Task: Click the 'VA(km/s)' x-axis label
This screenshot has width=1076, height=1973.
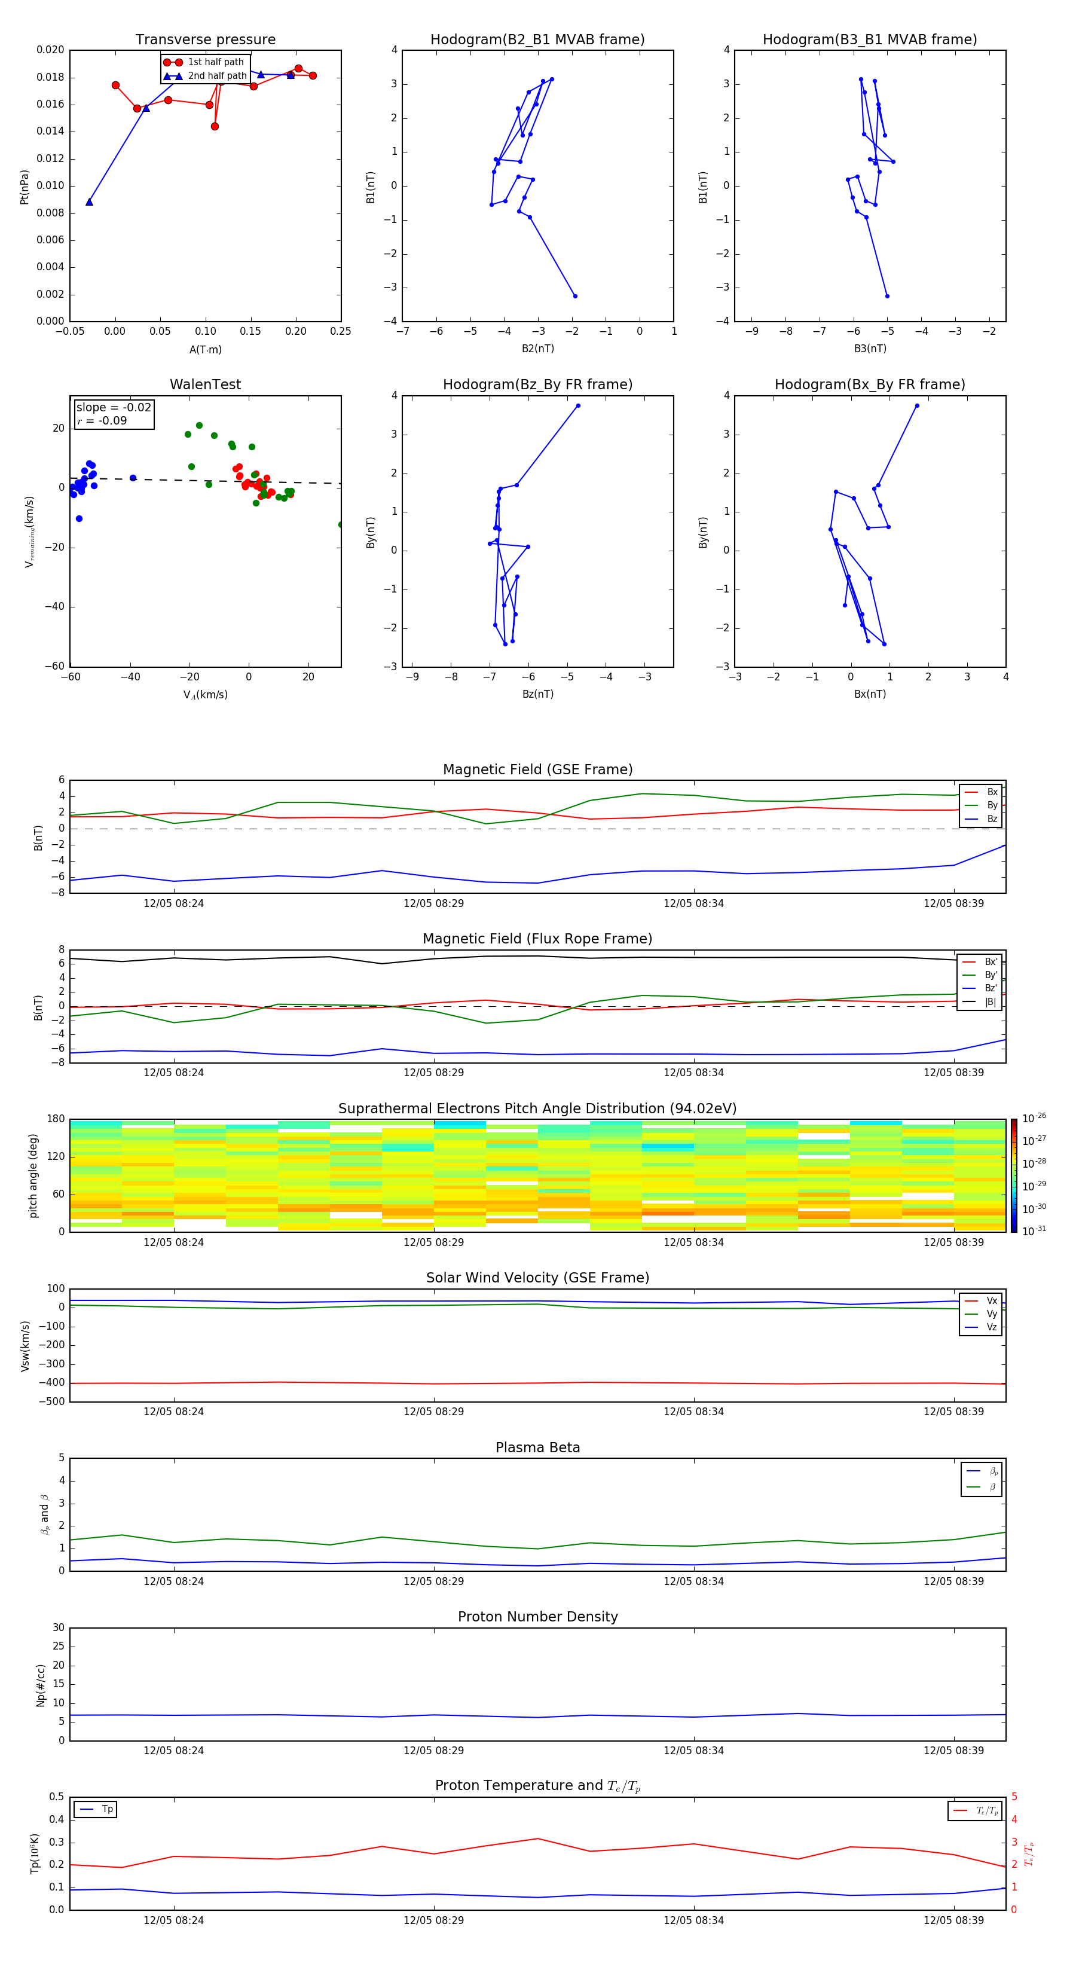Action: coord(205,695)
